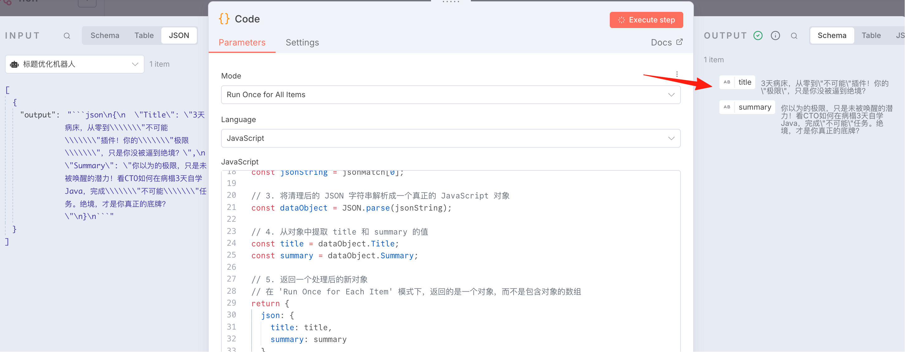Screen dimensions: 905x352
Task: Open the 标题优化机器人 input node dropdown
Action: point(75,64)
